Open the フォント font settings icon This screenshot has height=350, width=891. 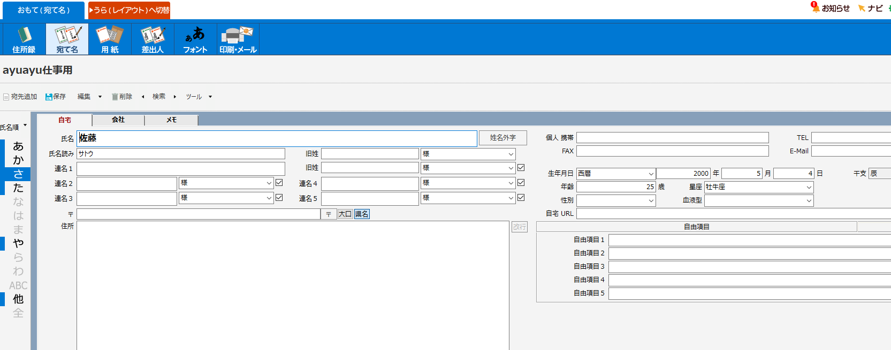point(195,35)
